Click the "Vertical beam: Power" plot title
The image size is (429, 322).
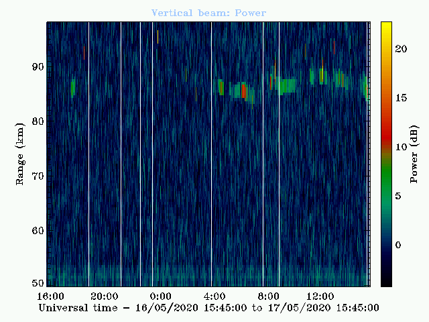click(208, 13)
